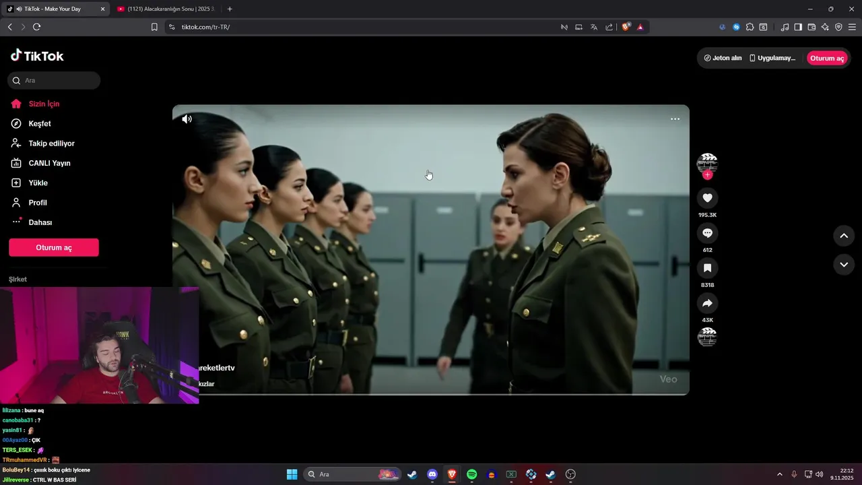The image size is (862, 485).
Task: Go to the previous video with up chevron
Action: 844,236
